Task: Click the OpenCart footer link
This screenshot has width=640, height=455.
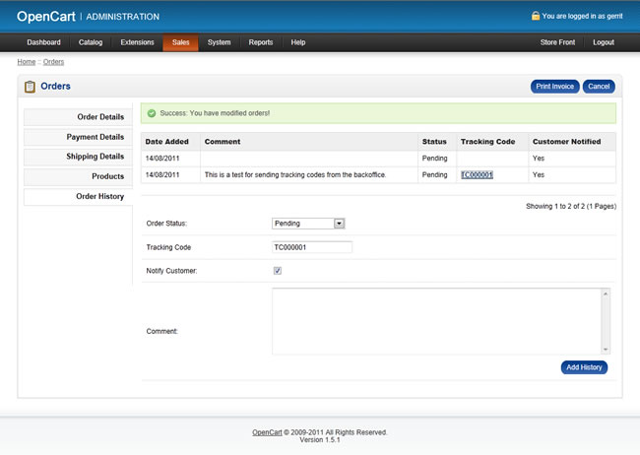Action: click(267, 432)
